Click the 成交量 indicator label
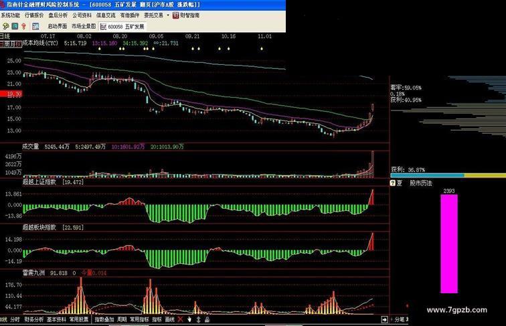 (30, 147)
